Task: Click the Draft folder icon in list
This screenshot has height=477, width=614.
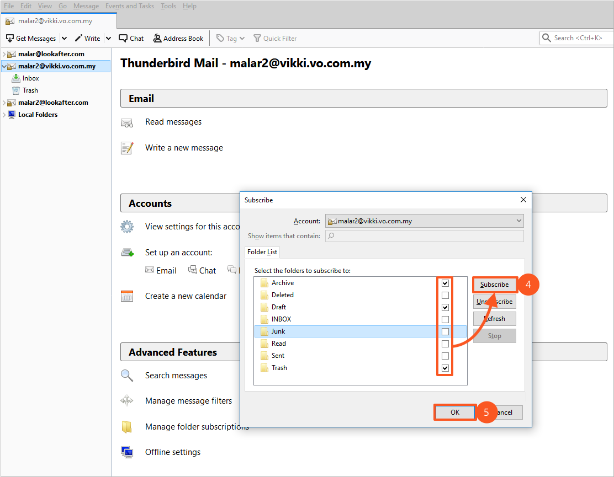Action: [264, 307]
